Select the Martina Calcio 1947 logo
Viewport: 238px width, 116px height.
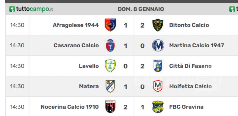(x=158, y=46)
